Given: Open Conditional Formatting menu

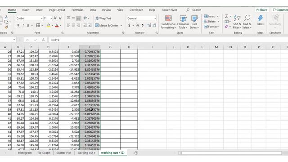Looking at the screenshot, I should (168, 22).
